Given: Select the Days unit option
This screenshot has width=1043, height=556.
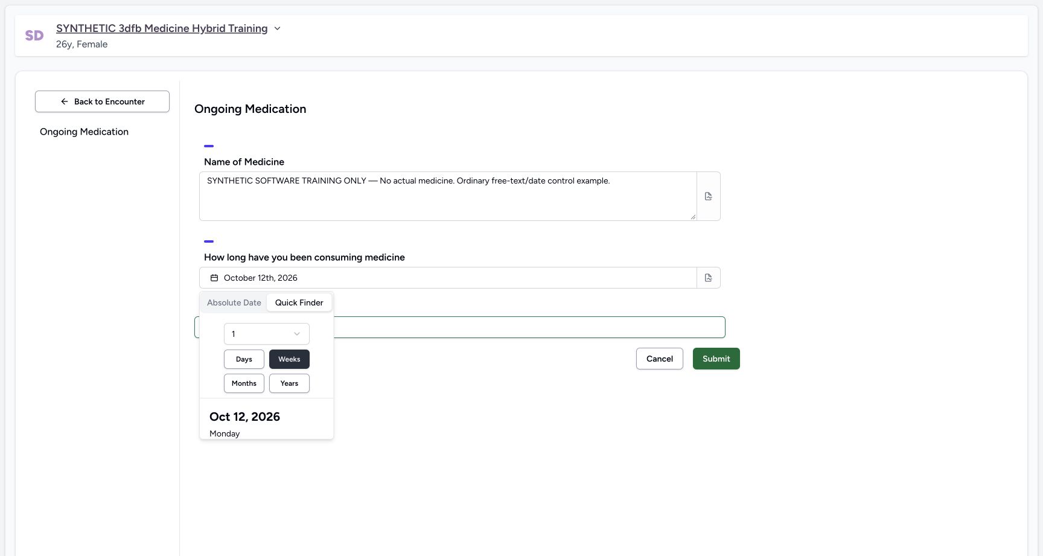Looking at the screenshot, I should pyautogui.click(x=244, y=359).
